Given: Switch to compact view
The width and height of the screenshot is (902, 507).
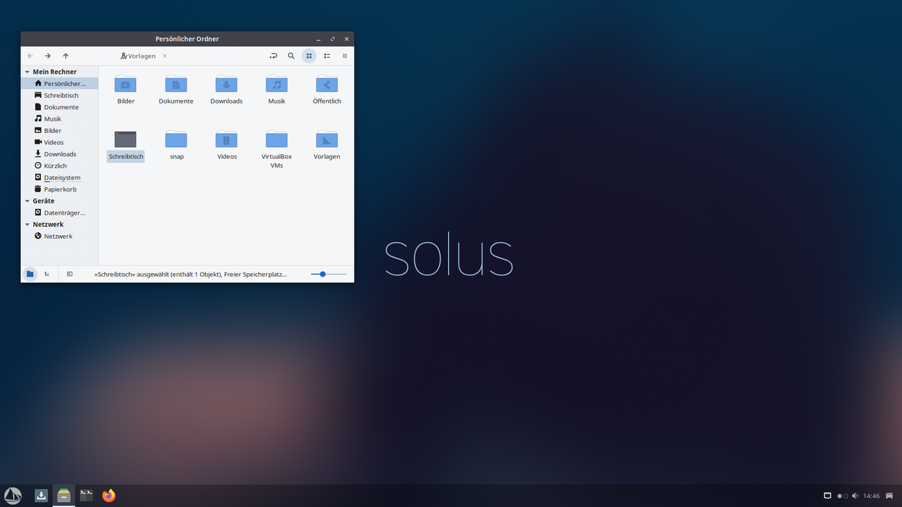Looking at the screenshot, I should [345, 56].
